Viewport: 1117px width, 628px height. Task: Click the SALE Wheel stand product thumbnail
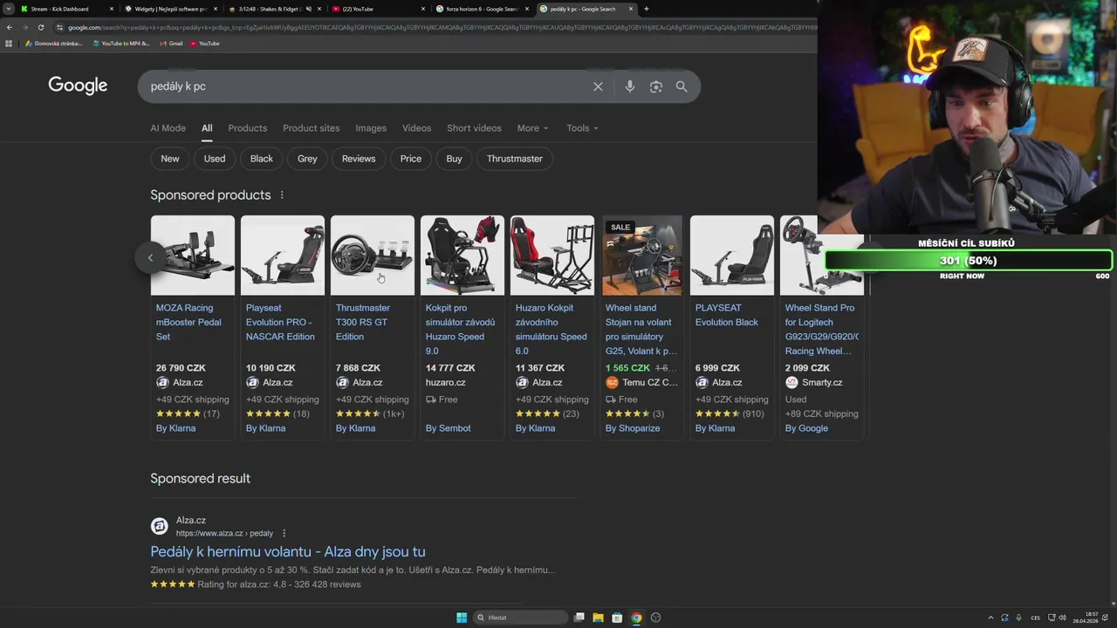[642, 256]
